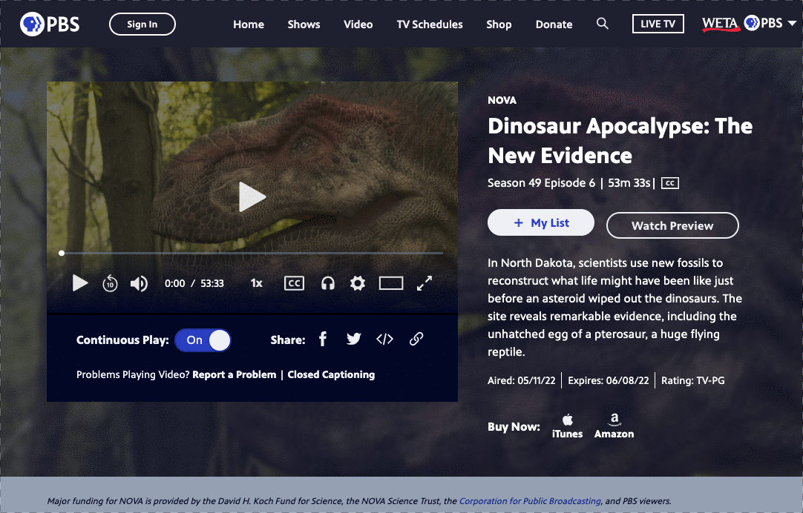
Task: Click the "Rating: TV-PG" text
Action: coord(693,380)
